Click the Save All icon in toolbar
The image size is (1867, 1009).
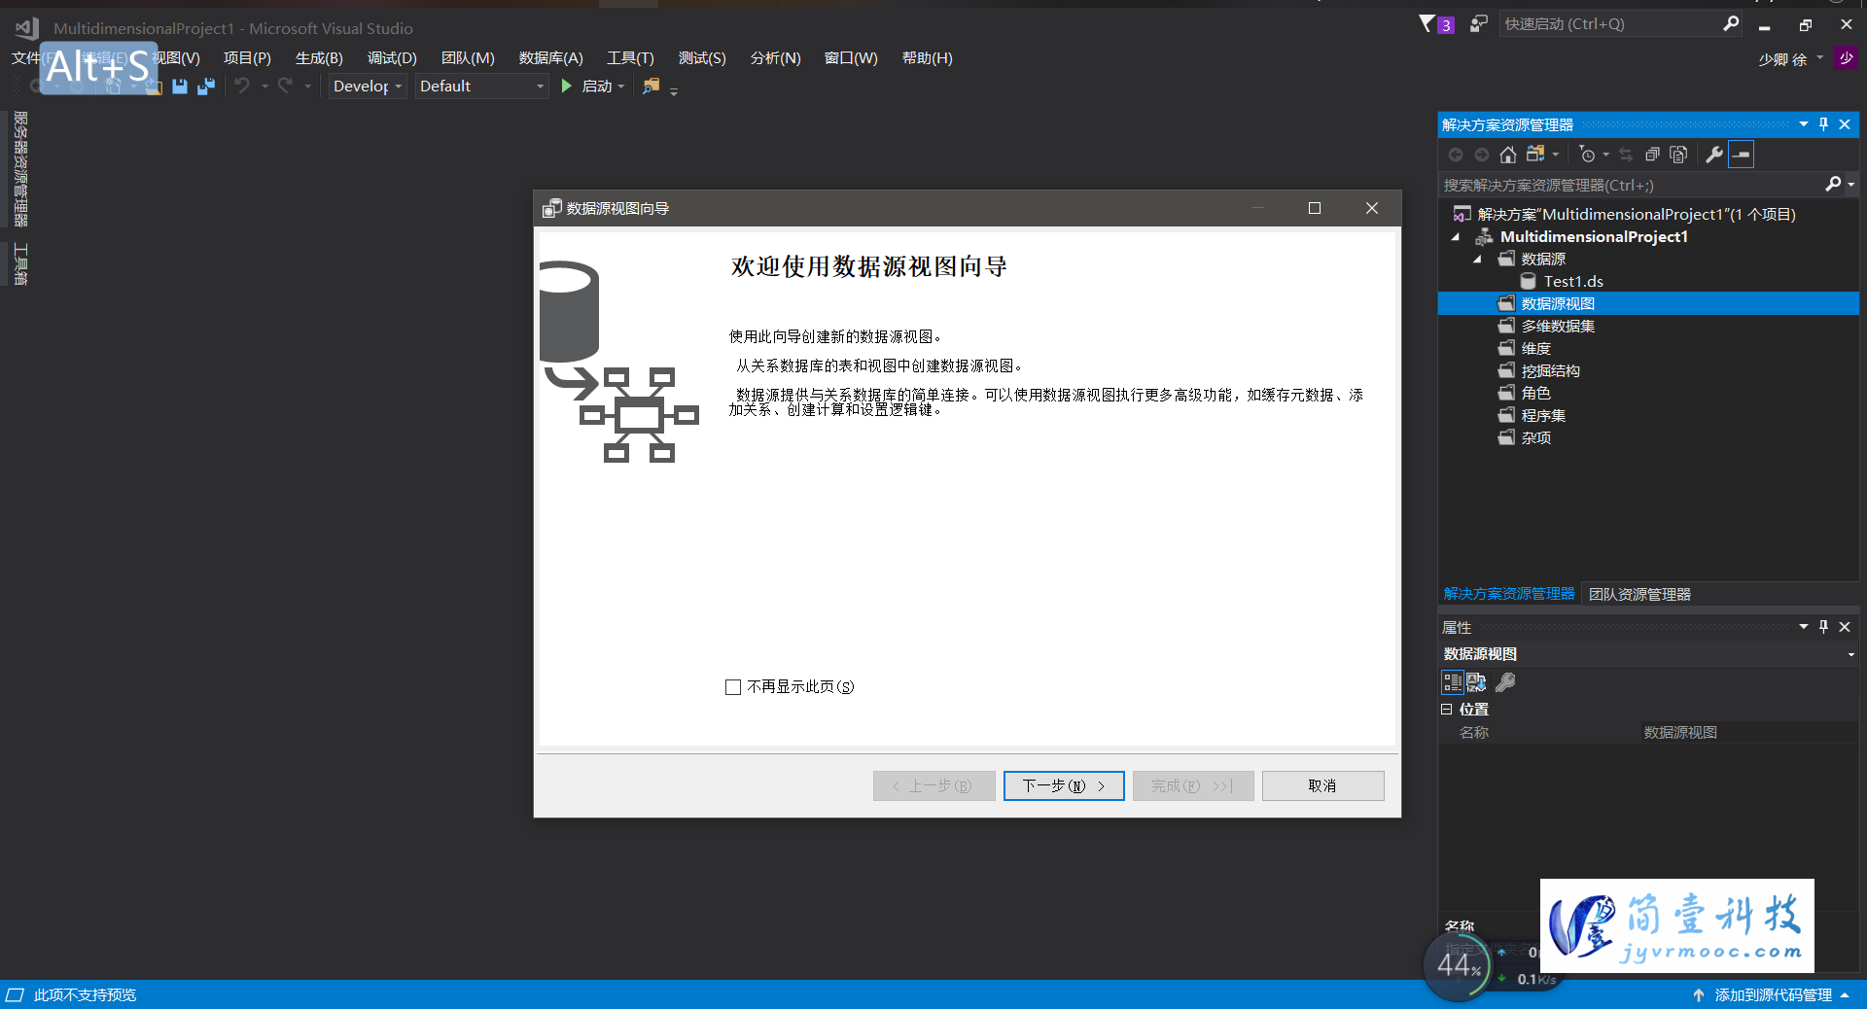[x=205, y=87]
